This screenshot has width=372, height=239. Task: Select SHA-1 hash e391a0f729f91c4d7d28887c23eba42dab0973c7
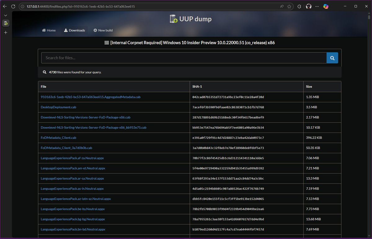coord(228,138)
